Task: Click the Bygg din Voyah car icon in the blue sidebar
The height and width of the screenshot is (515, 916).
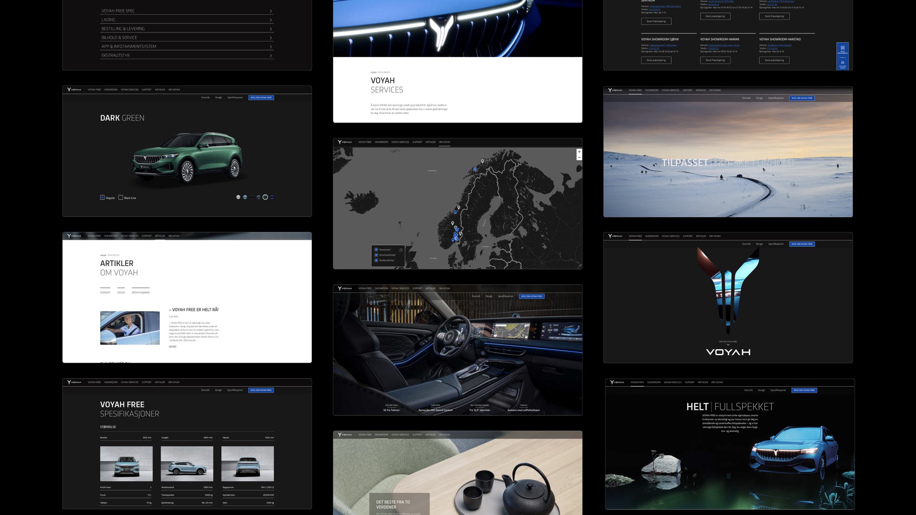Action: click(x=842, y=63)
